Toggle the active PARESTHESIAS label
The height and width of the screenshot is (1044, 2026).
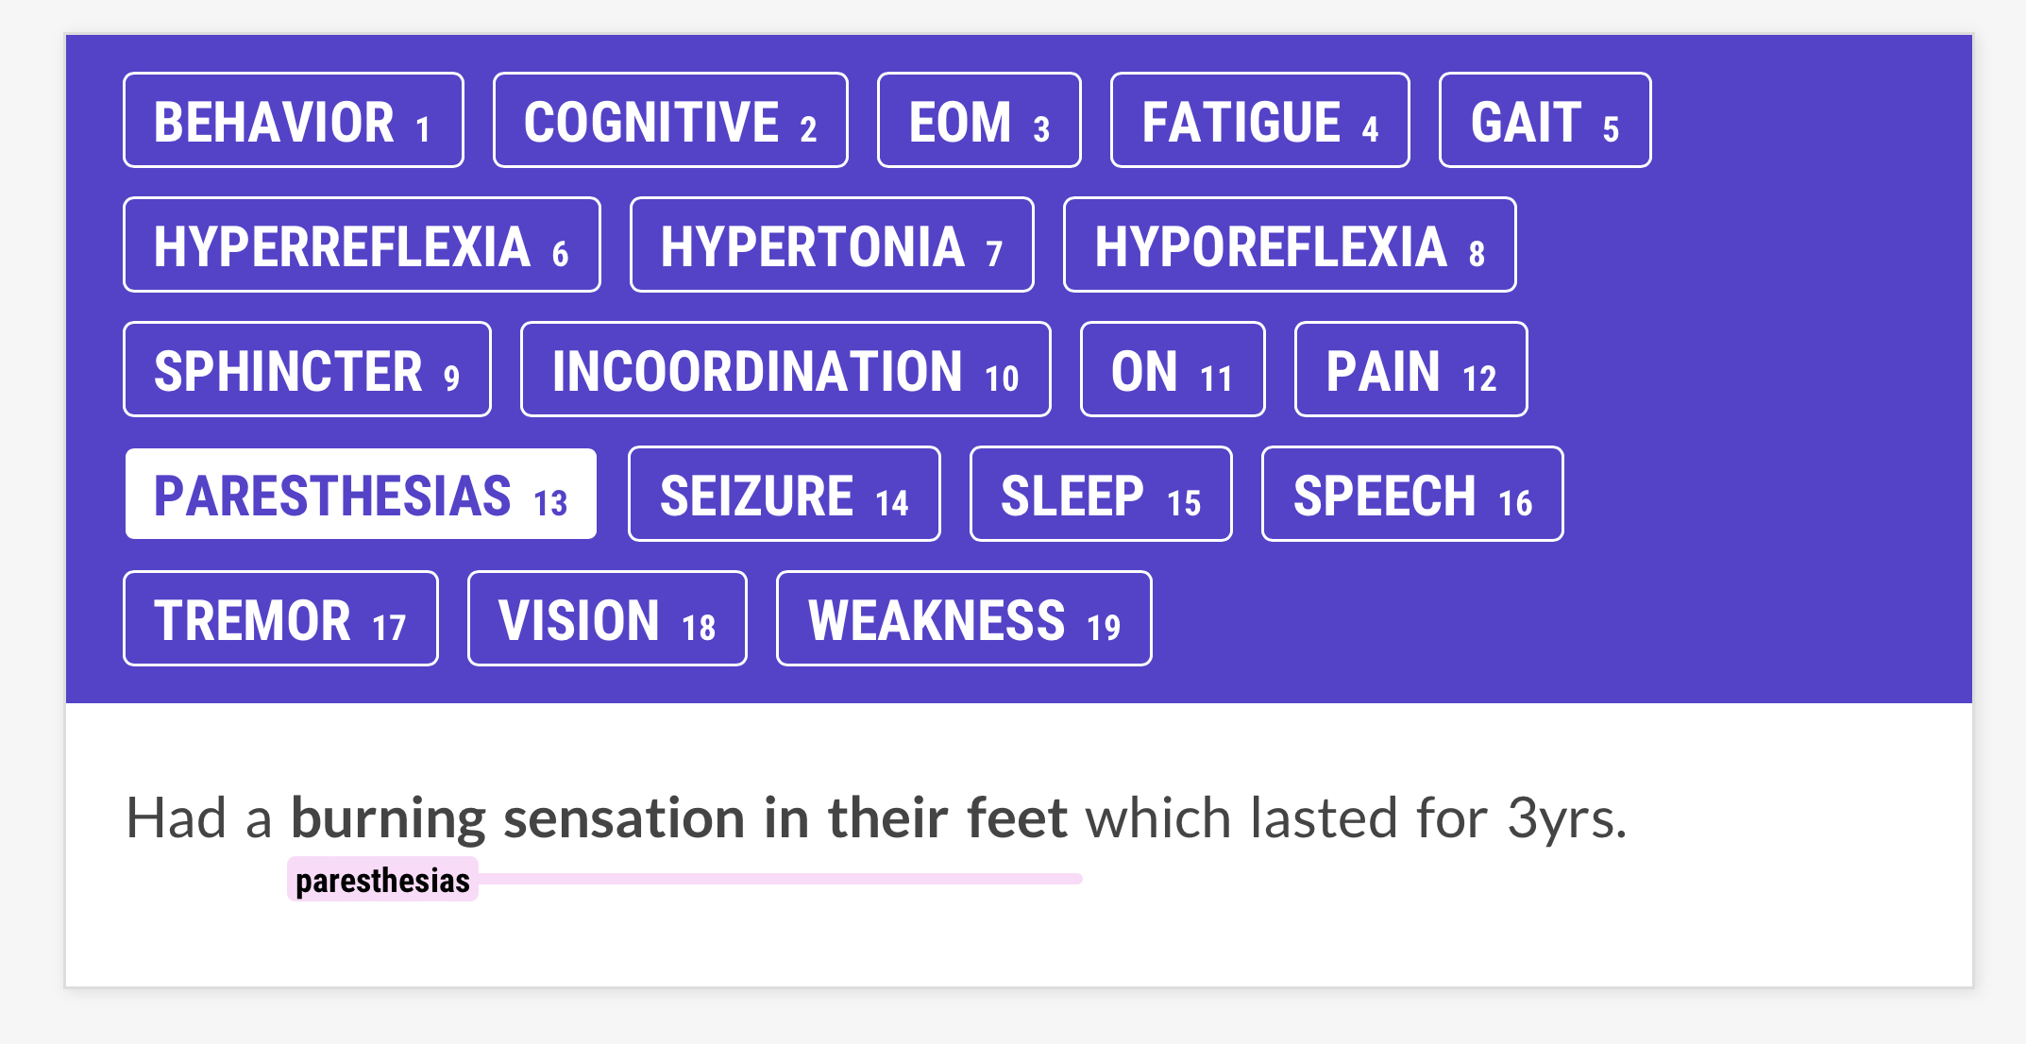[361, 495]
